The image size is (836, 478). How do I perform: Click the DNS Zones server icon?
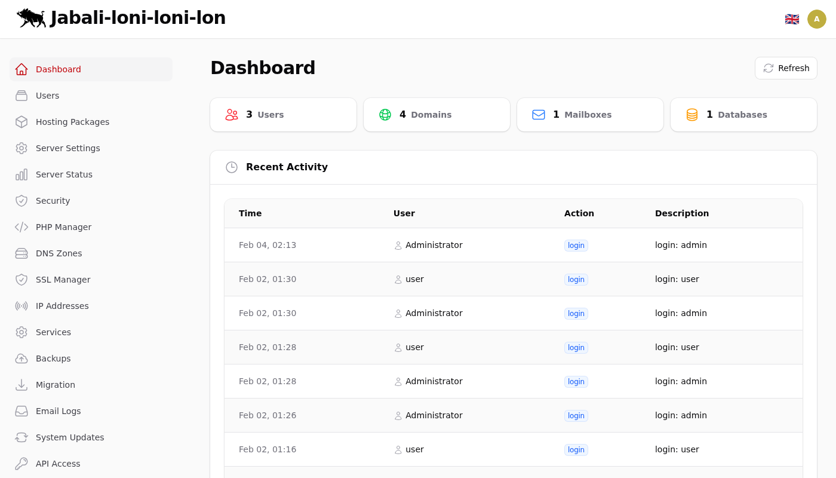(21, 253)
